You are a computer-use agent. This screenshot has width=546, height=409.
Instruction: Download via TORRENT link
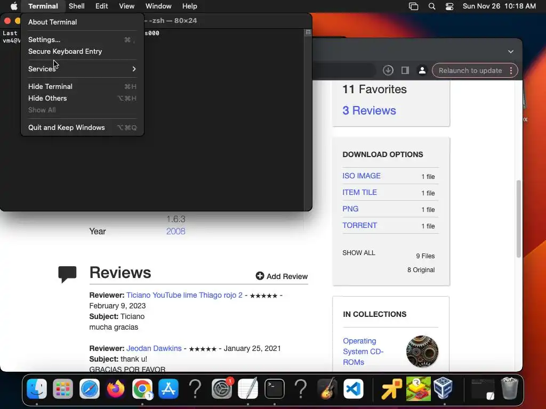pyautogui.click(x=359, y=225)
